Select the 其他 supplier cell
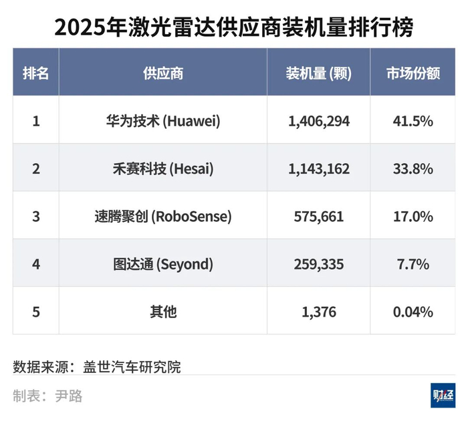The image size is (468, 421). pos(163,312)
